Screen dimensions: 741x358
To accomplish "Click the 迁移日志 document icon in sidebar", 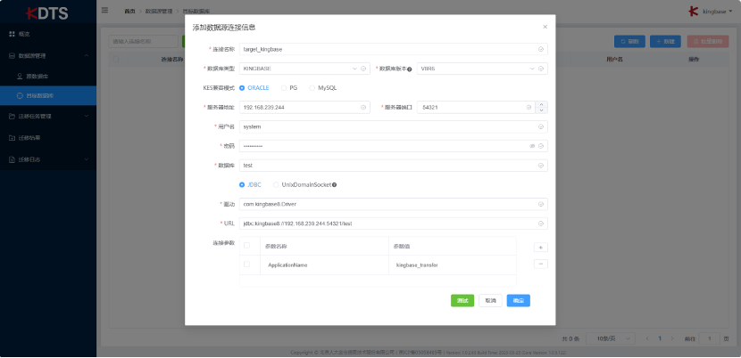I will pyautogui.click(x=12, y=159).
